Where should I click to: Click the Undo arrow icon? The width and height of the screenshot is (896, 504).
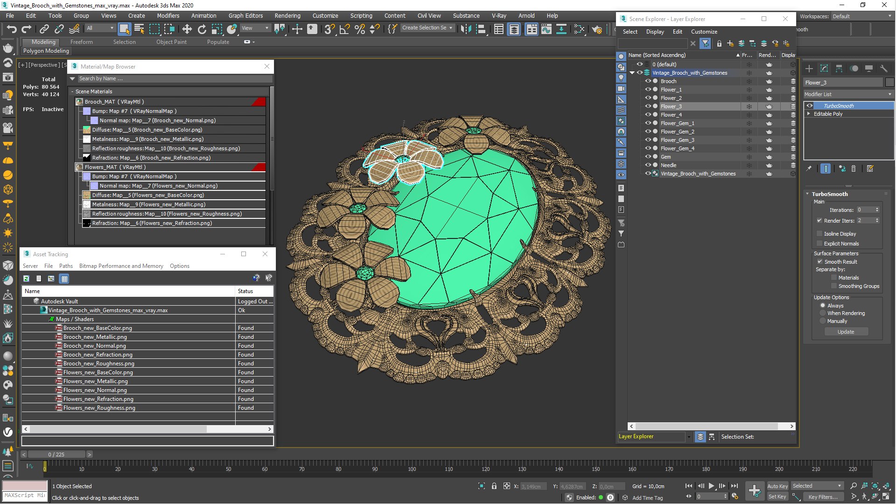[11, 29]
